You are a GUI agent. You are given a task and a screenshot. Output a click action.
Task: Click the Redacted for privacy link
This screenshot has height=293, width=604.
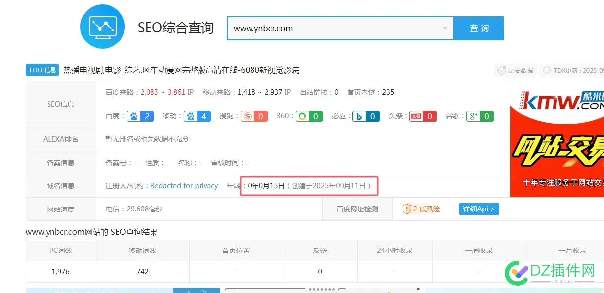pyautogui.click(x=183, y=186)
